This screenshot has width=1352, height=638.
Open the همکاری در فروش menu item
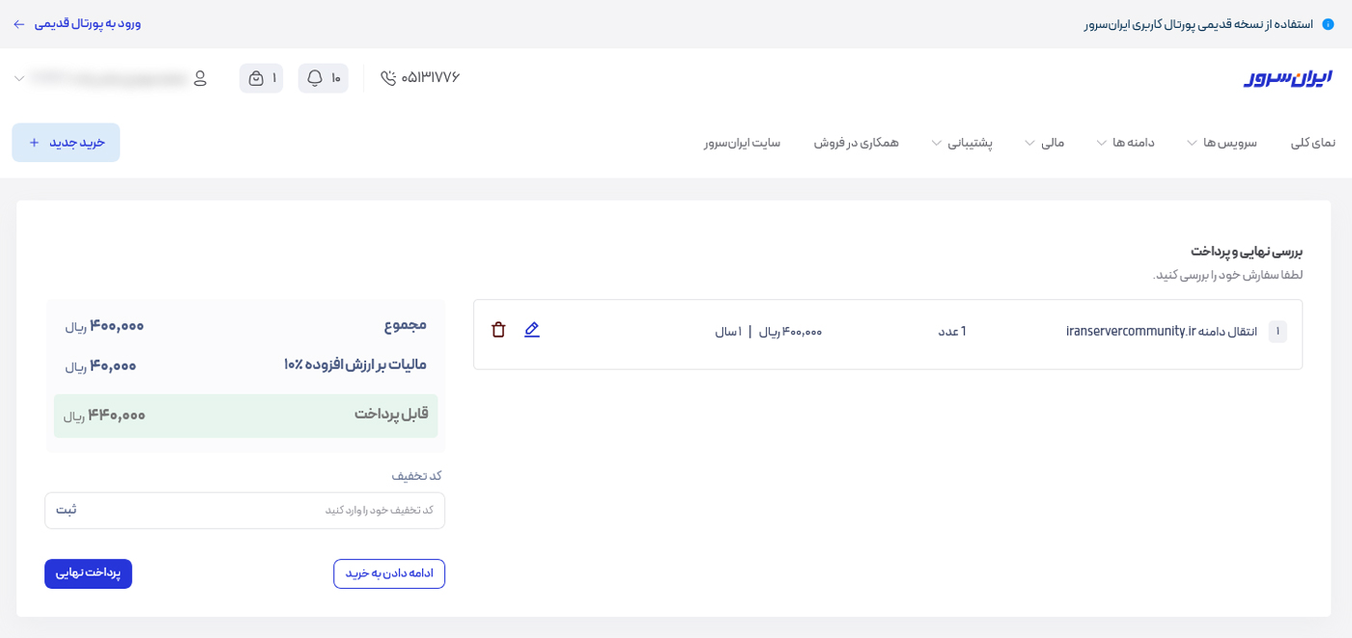[x=858, y=142]
